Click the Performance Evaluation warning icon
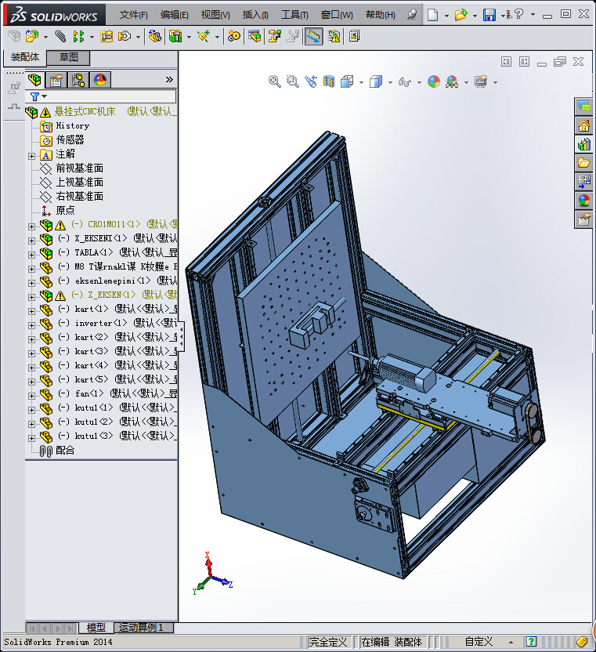 334,37
